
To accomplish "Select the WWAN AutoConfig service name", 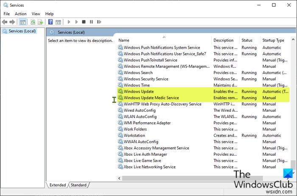I will pyautogui.click(x=141, y=141).
